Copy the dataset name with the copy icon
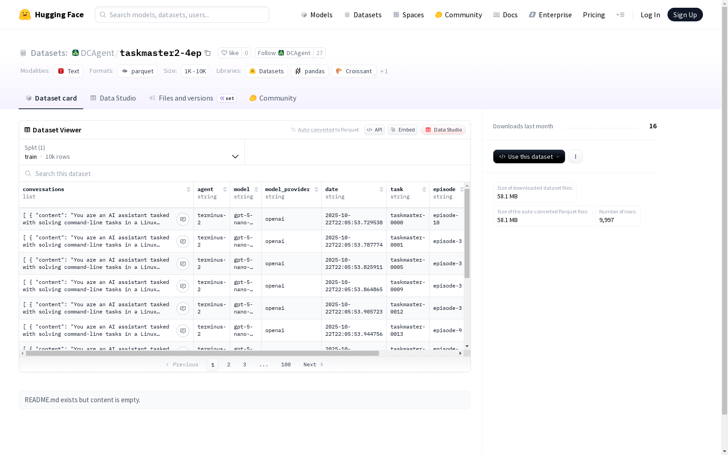This screenshot has width=728, height=455. [207, 53]
